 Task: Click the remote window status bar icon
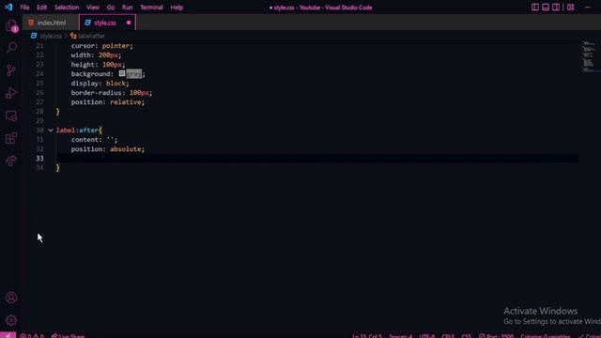tap(8, 335)
